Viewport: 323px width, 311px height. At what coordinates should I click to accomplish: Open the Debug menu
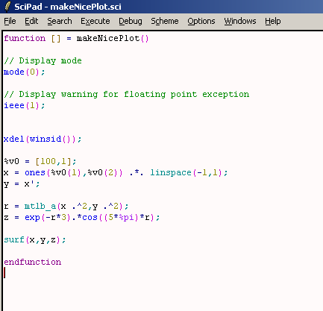coord(131,22)
